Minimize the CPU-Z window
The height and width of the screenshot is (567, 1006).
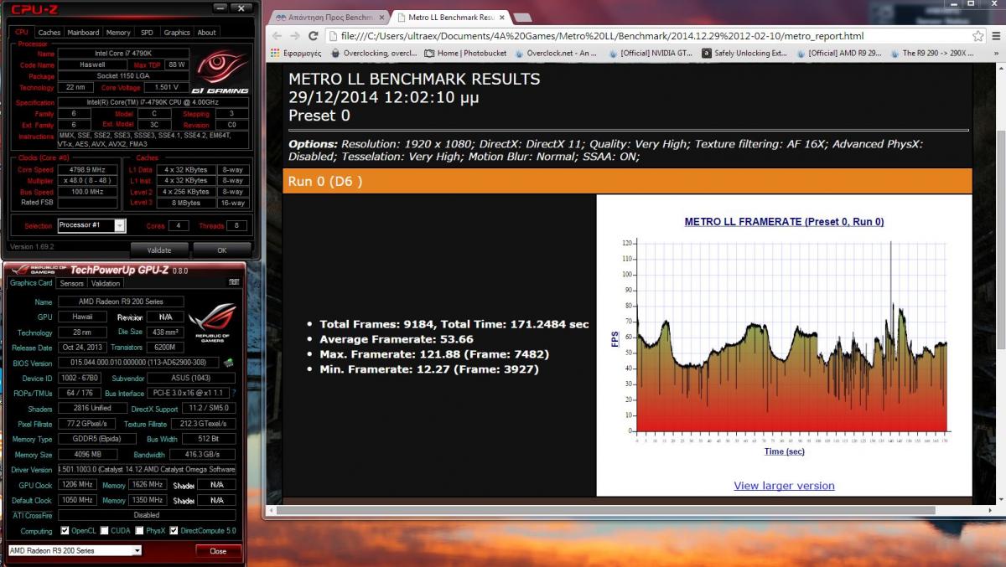(219, 8)
